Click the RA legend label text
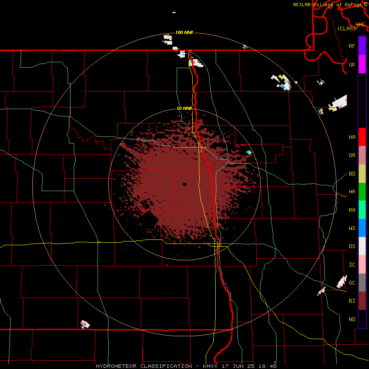This screenshot has height=369, width=369. [x=352, y=210]
